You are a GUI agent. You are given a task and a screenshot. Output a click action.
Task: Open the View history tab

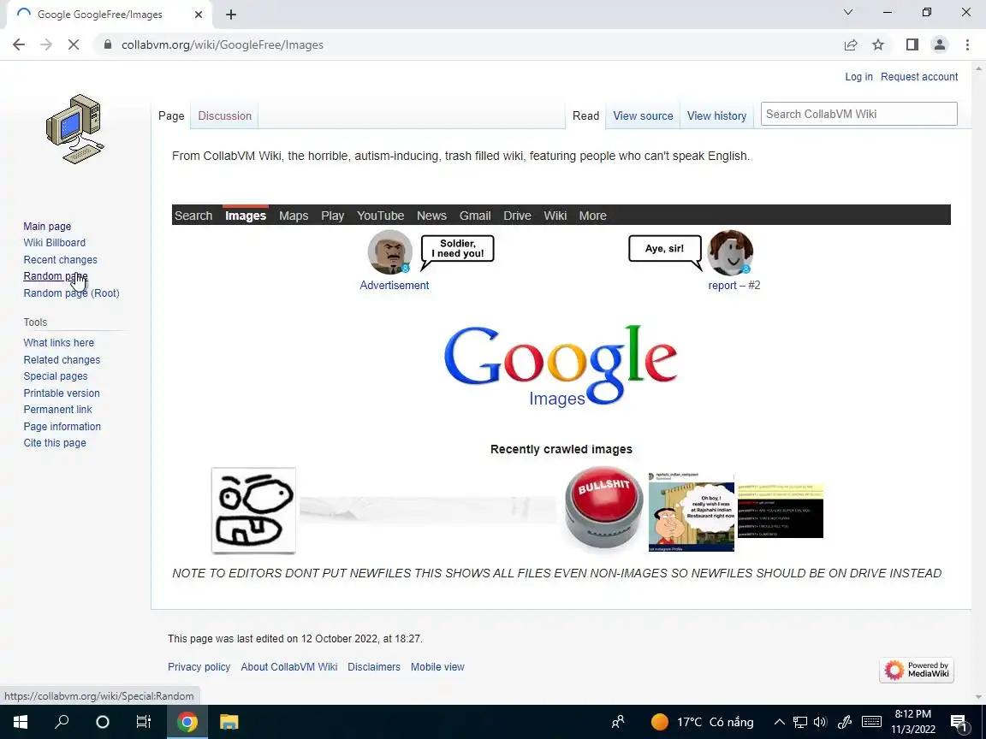point(716,115)
